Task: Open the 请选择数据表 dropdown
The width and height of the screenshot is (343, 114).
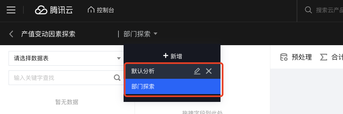Action: [66, 58]
